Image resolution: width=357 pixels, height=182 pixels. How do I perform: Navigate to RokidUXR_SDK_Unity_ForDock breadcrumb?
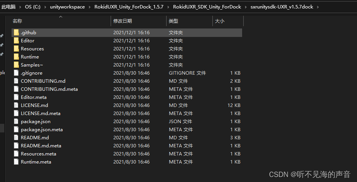click(x=207, y=7)
